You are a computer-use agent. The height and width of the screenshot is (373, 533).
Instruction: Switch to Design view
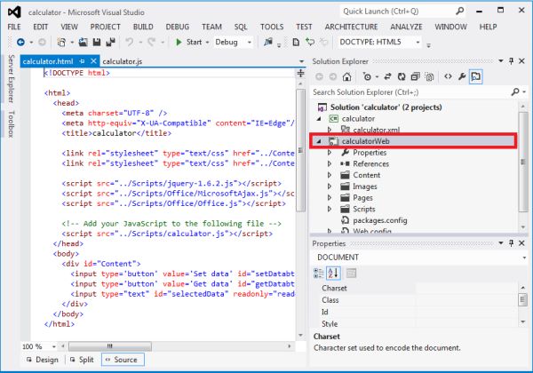pos(45,360)
